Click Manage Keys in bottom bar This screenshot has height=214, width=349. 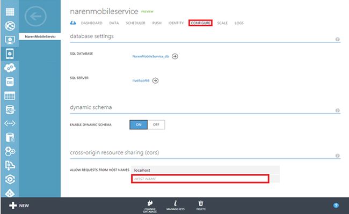click(176, 205)
